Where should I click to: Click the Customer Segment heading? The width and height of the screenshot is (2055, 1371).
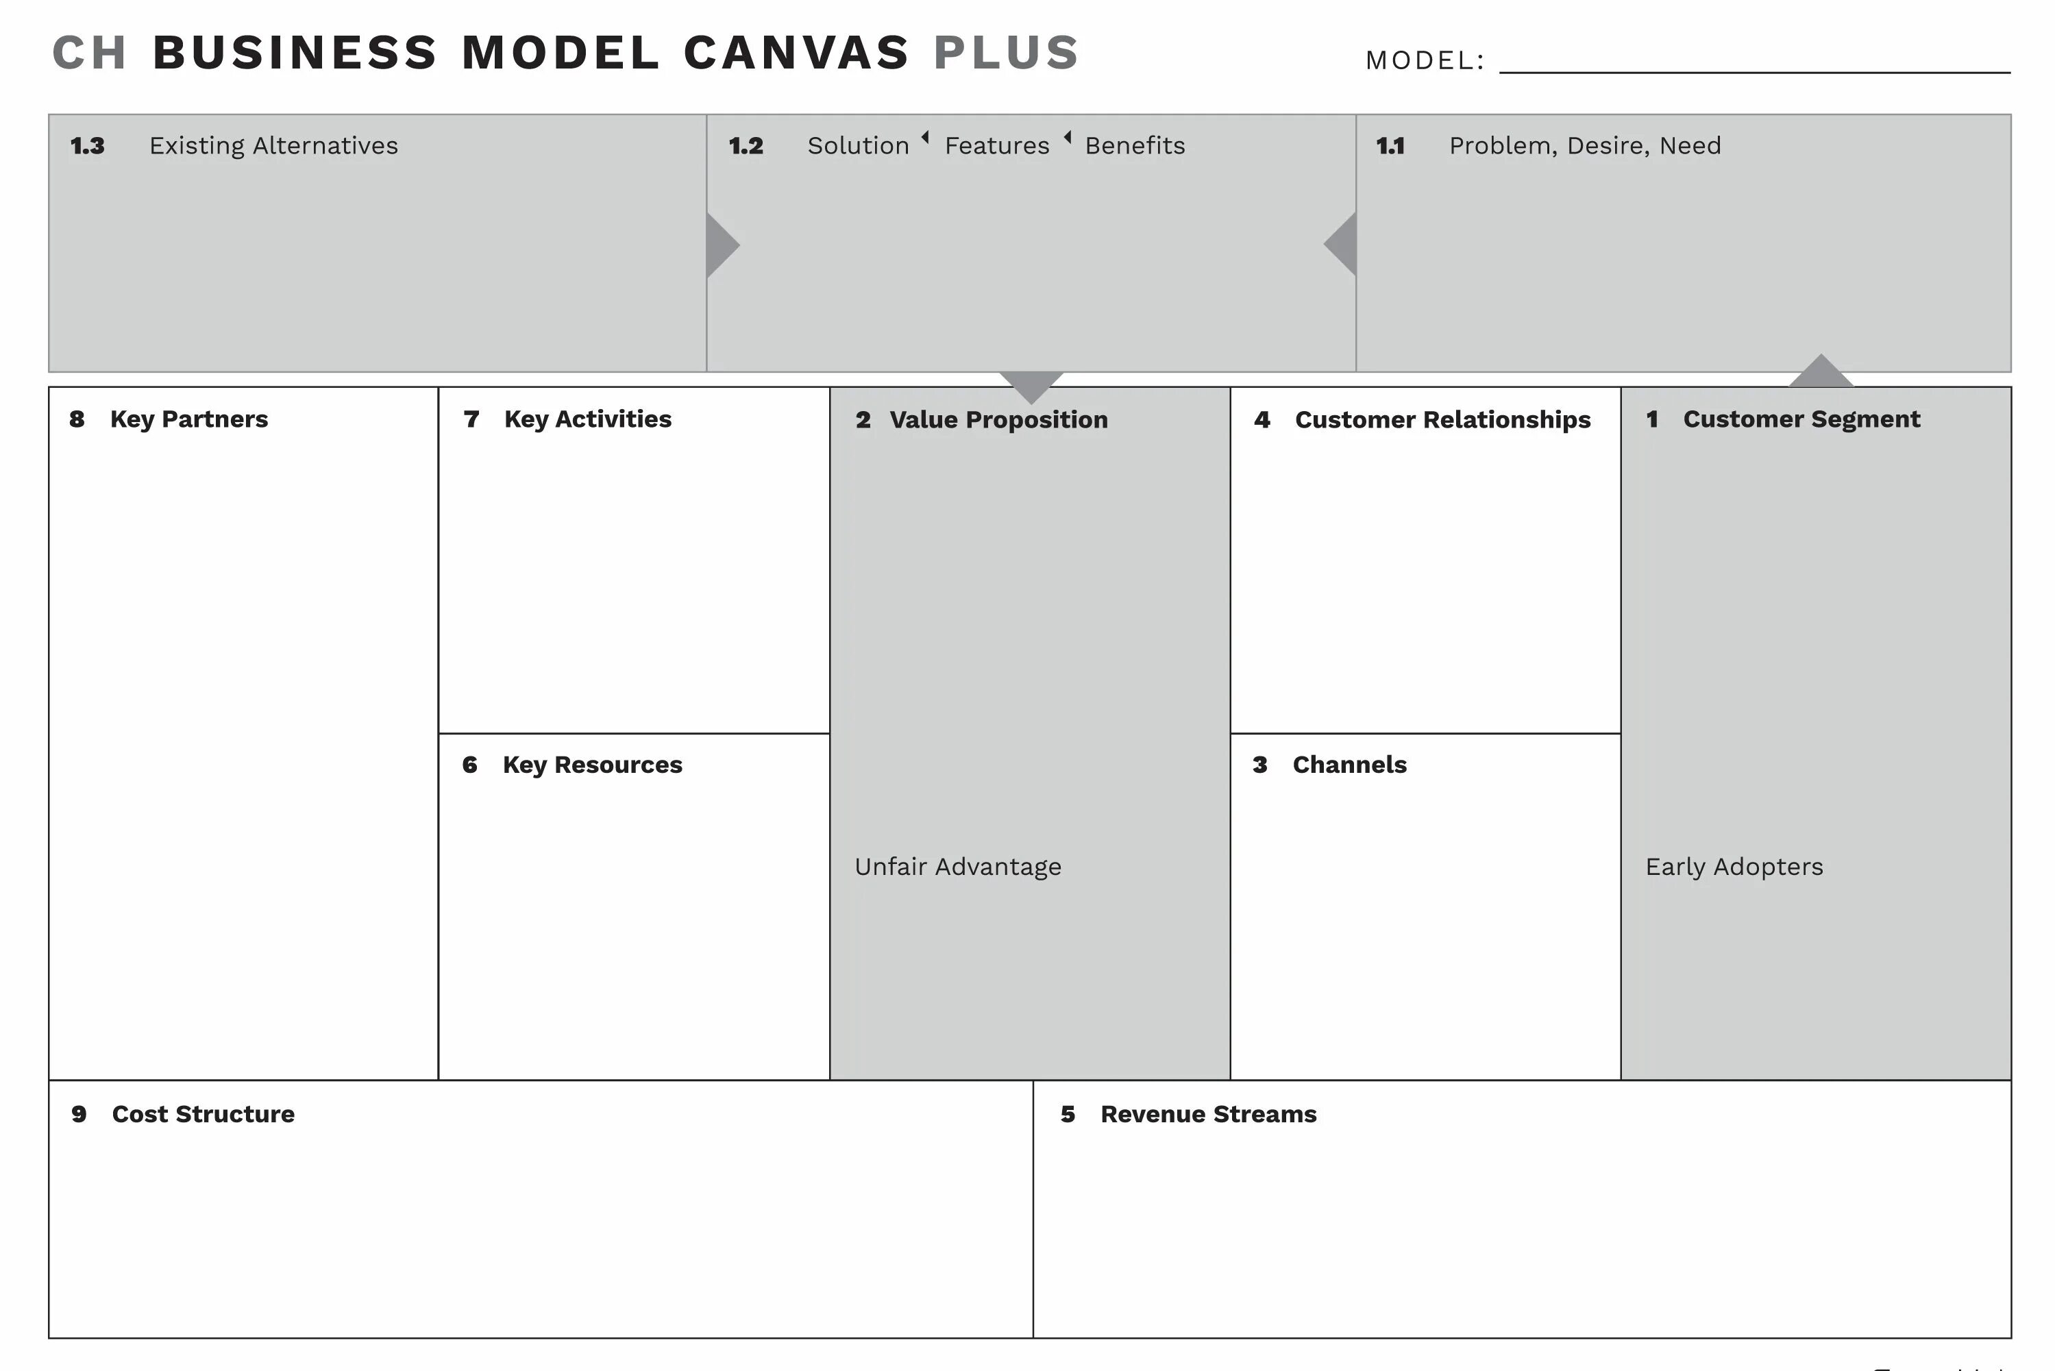[x=1801, y=419]
